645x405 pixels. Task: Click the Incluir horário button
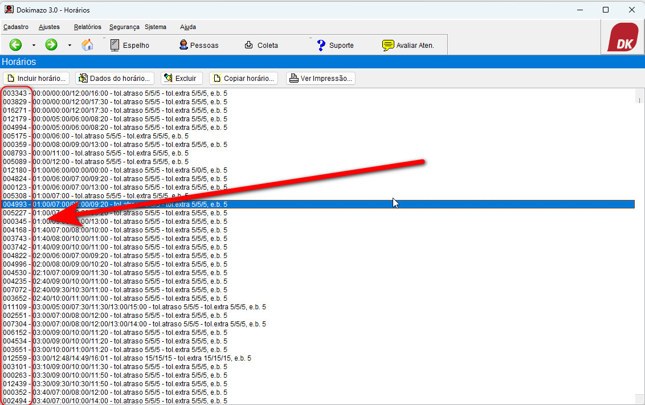[x=37, y=79]
